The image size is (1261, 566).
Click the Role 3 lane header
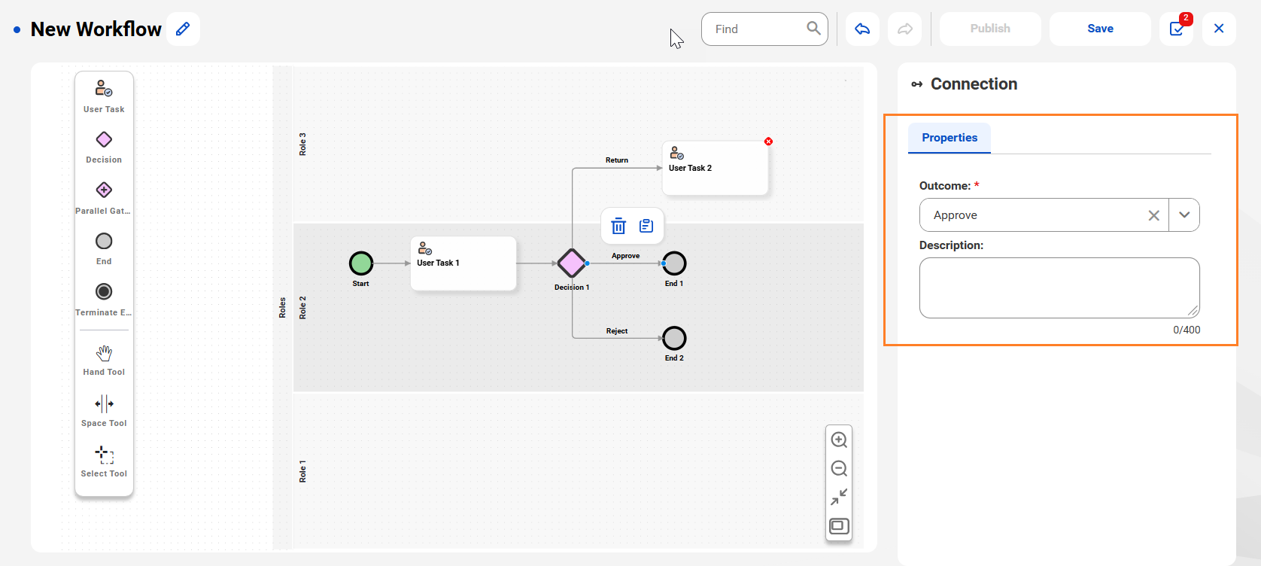click(303, 145)
